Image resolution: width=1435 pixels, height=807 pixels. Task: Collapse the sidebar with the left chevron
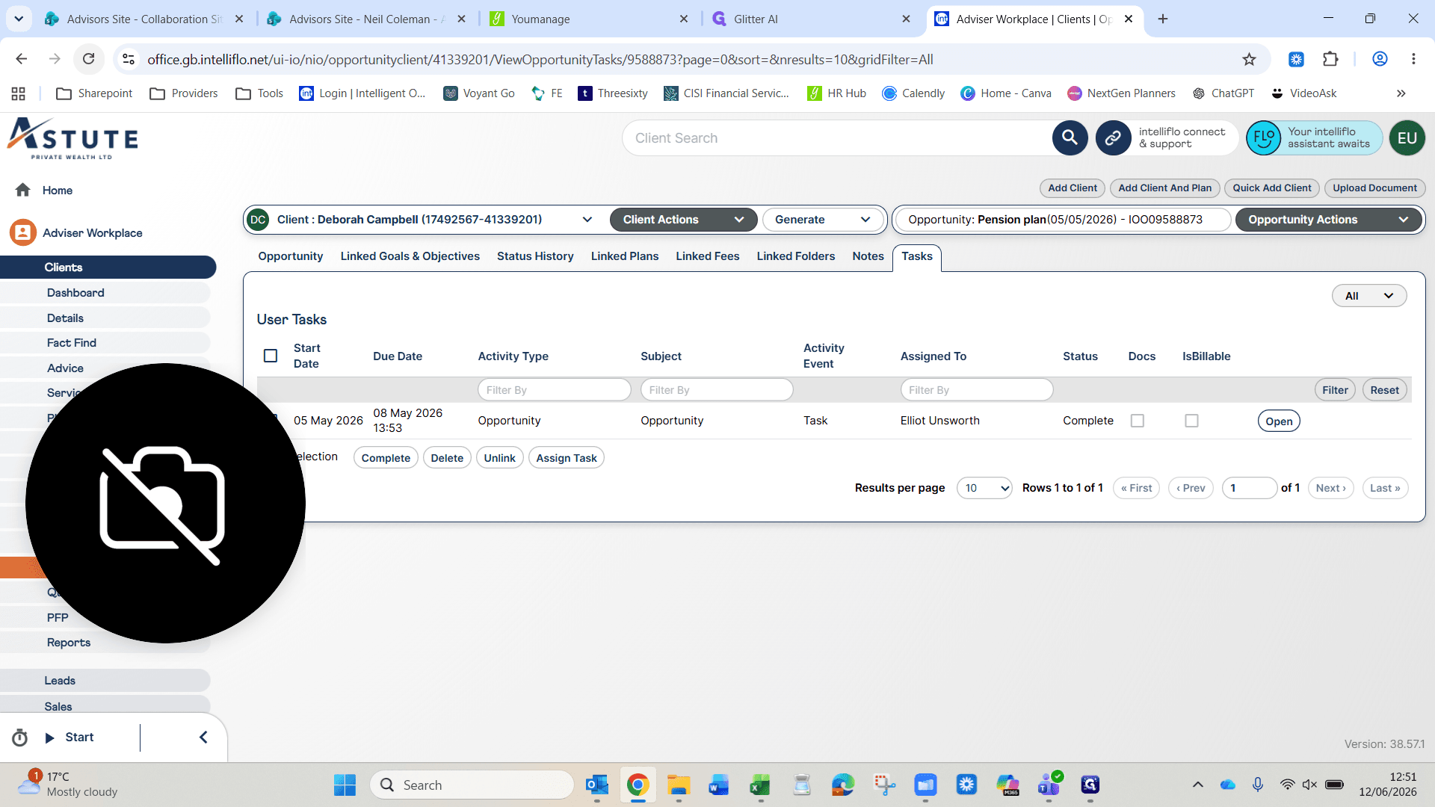203,738
